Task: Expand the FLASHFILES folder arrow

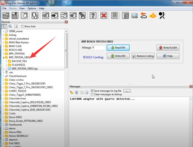Action: [x=7, y=65]
